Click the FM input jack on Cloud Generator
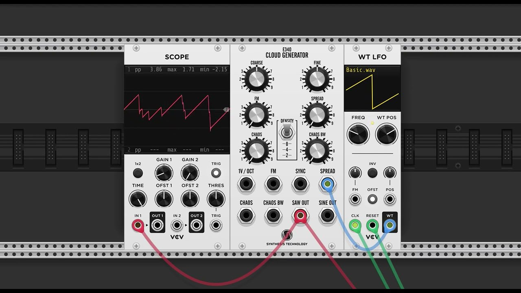This screenshot has height=293, width=521. click(x=273, y=184)
